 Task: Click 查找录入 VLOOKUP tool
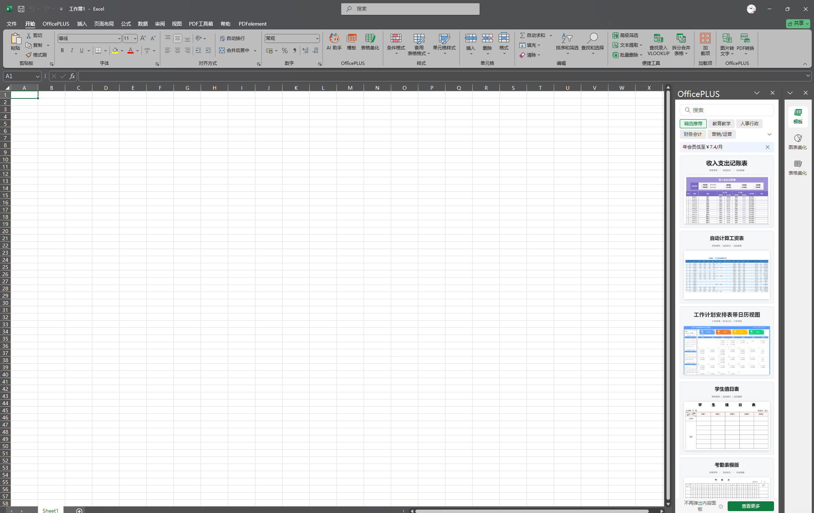point(659,44)
